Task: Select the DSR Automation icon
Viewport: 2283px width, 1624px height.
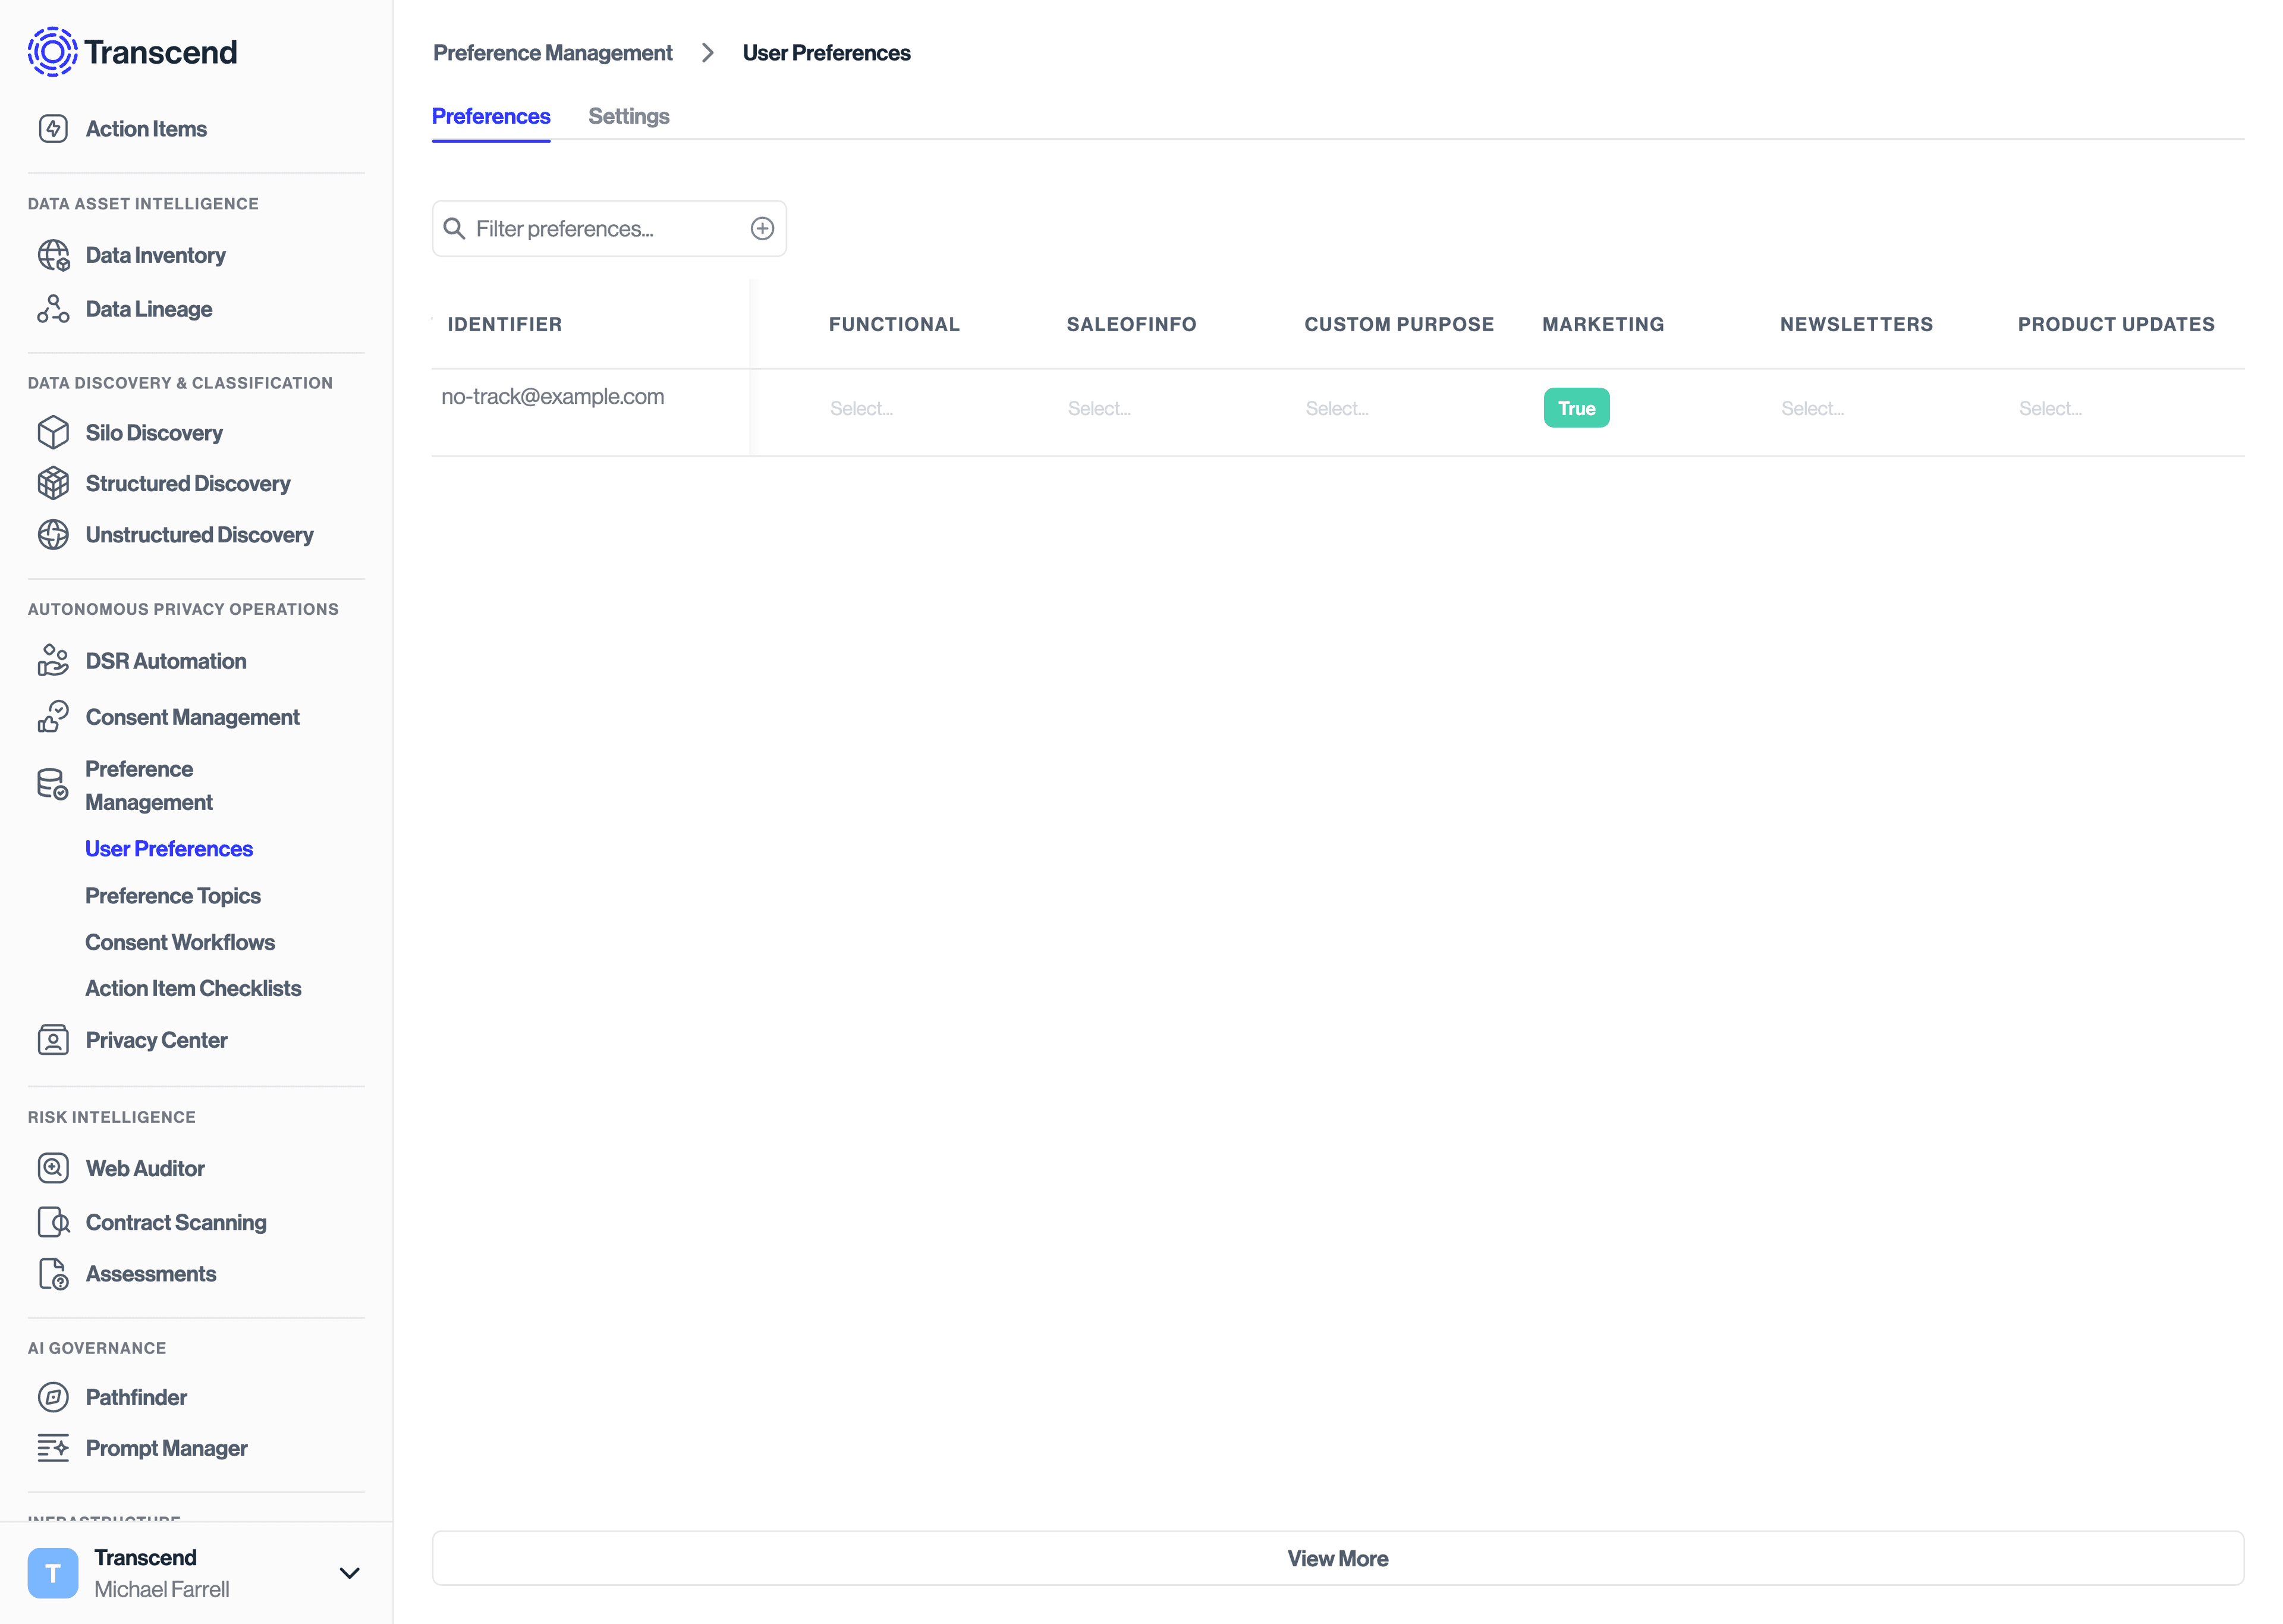Action: [53, 660]
